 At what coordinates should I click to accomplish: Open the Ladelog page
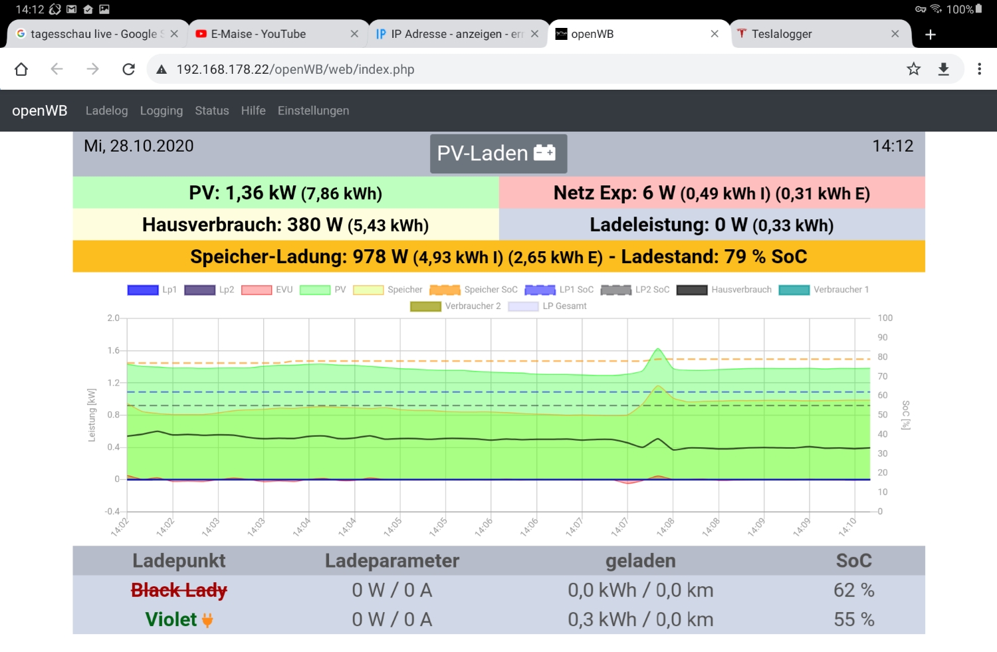coord(106,111)
